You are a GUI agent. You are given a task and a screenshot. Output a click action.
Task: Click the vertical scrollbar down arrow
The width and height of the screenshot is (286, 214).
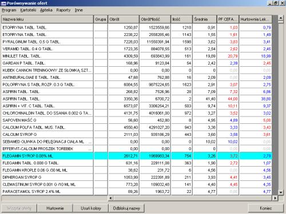(x=281, y=192)
